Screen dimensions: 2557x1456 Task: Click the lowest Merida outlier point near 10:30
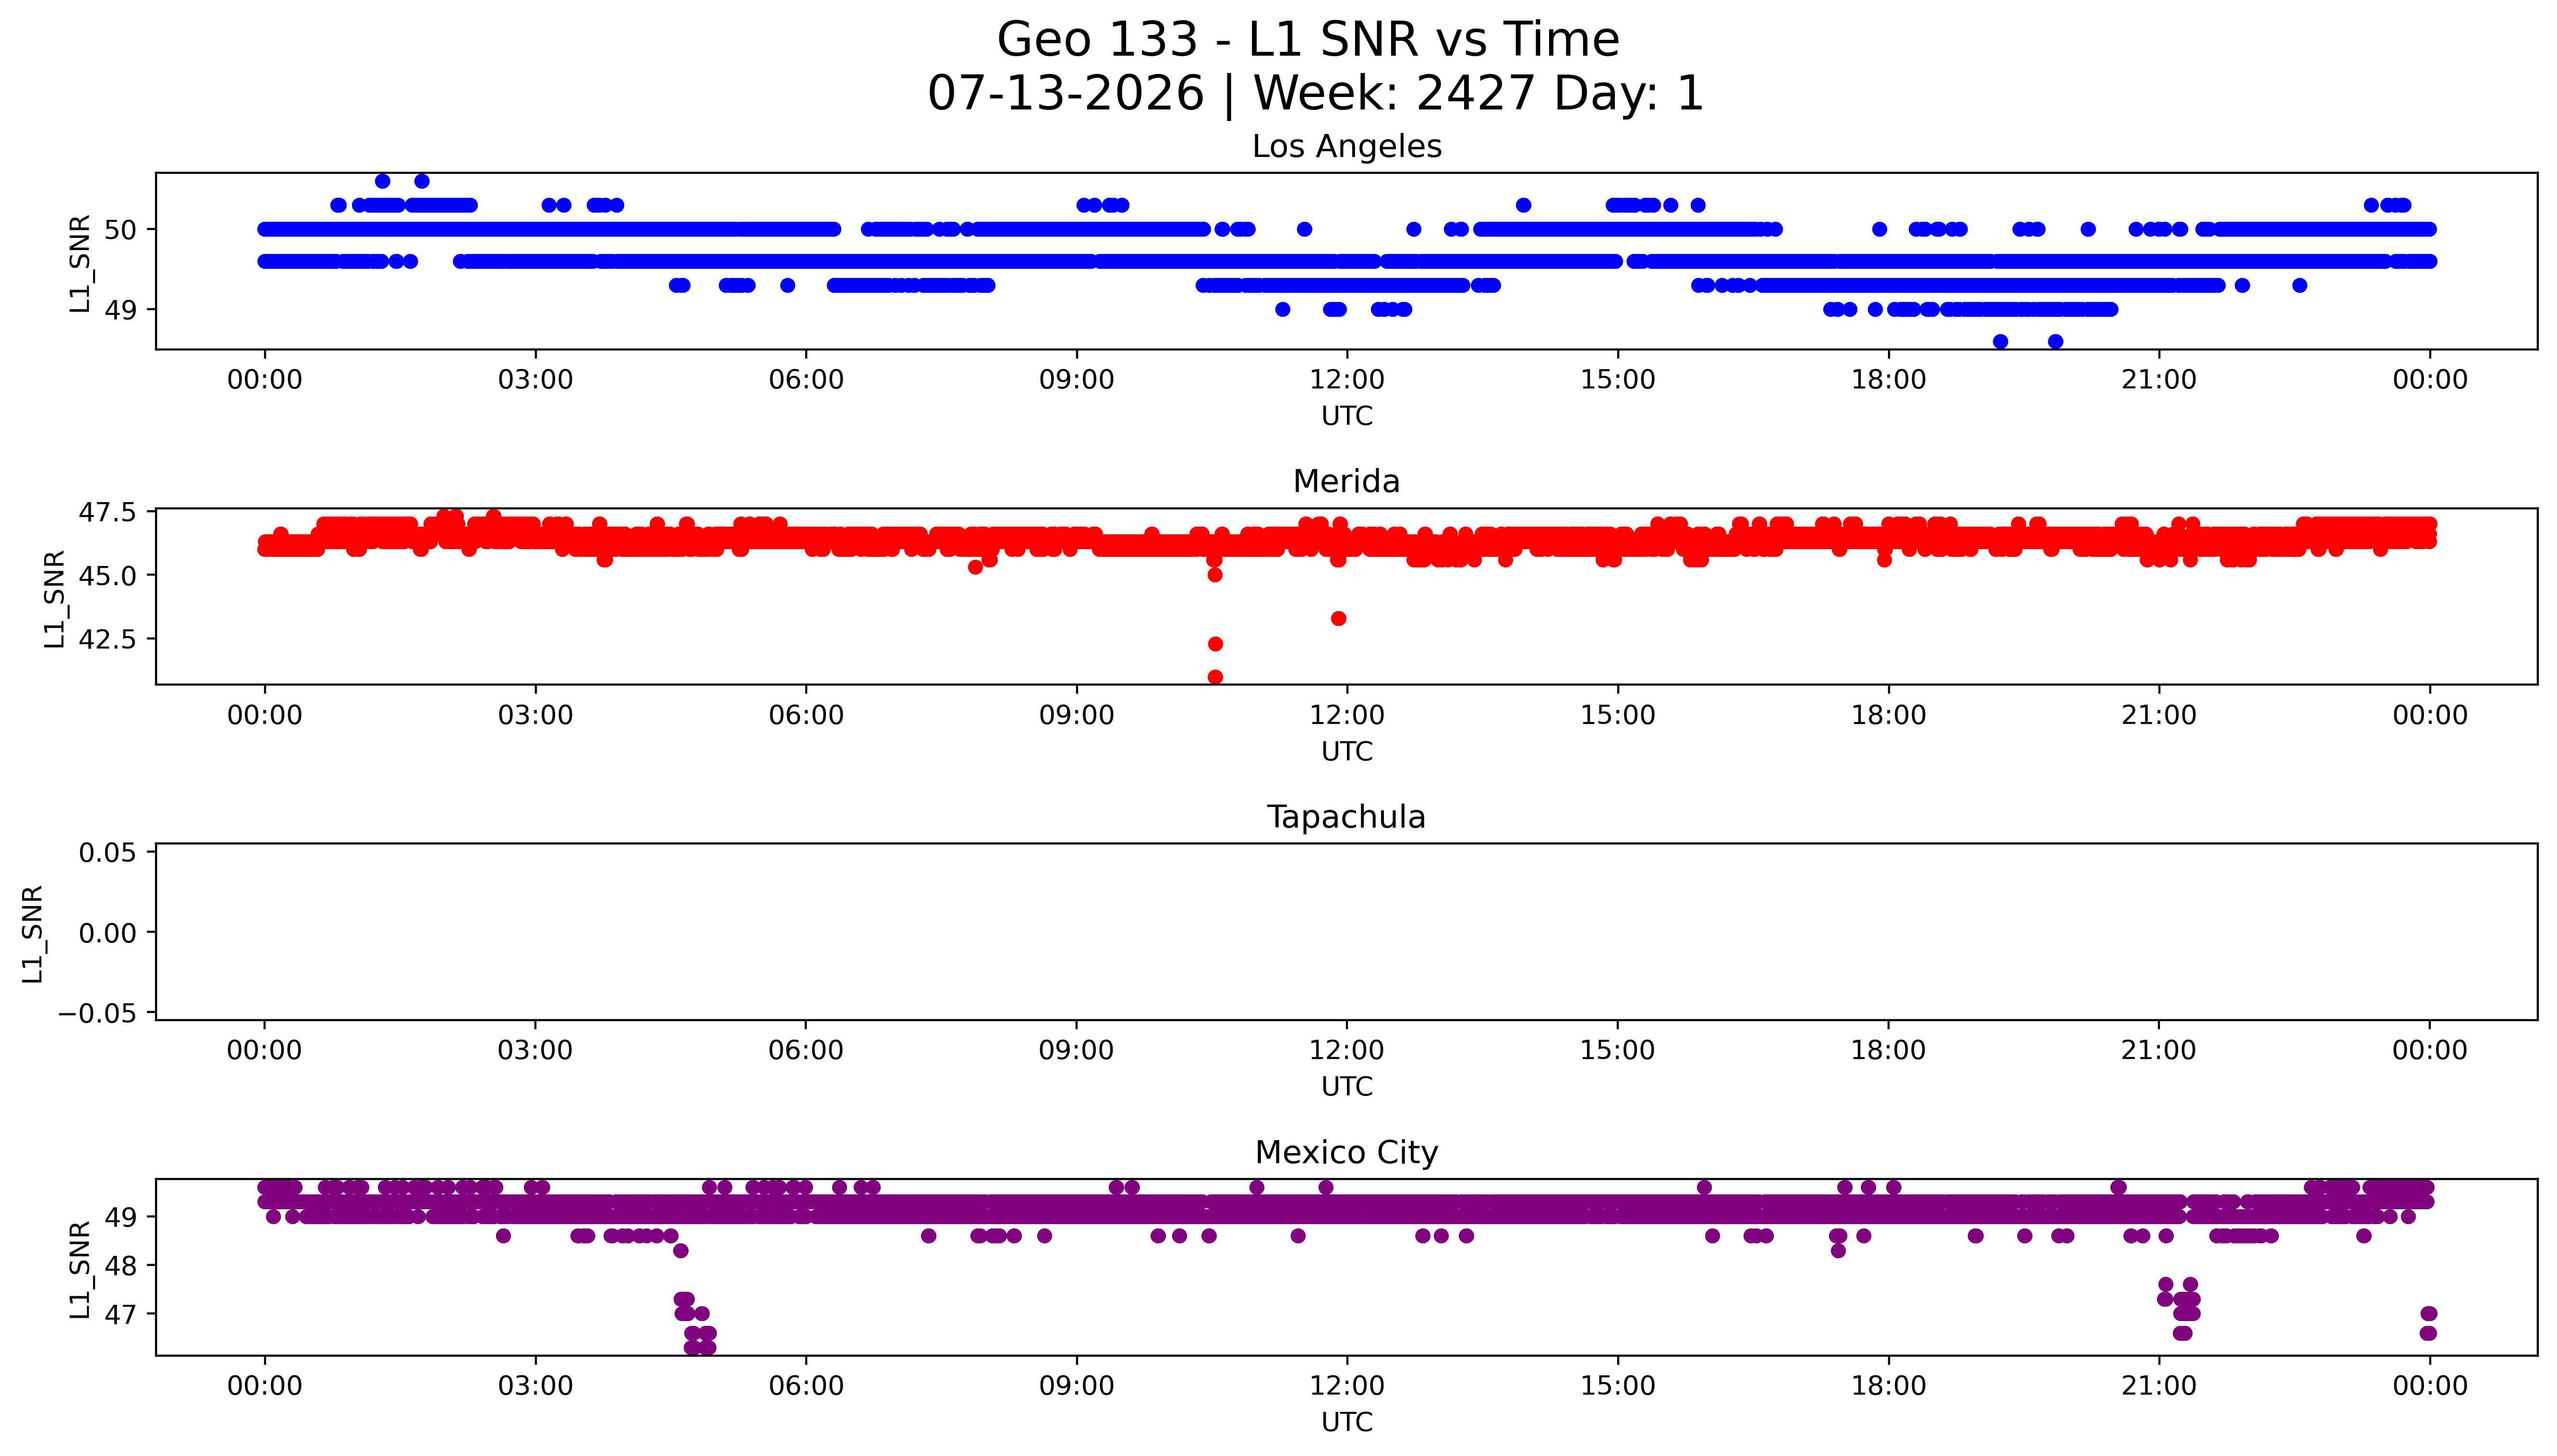[x=1215, y=677]
